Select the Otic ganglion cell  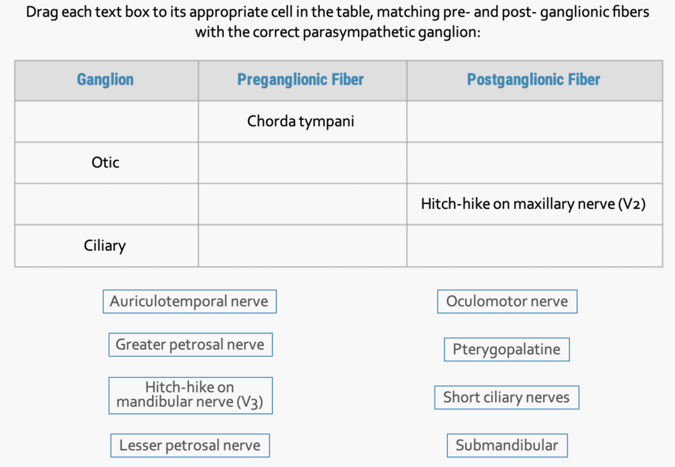(x=106, y=163)
